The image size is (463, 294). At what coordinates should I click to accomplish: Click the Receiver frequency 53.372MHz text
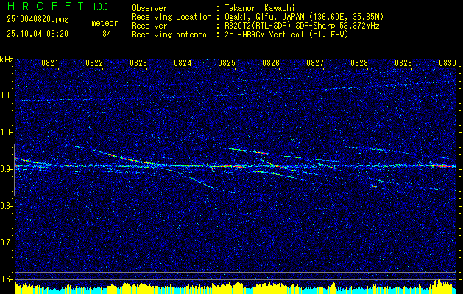[358, 26]
